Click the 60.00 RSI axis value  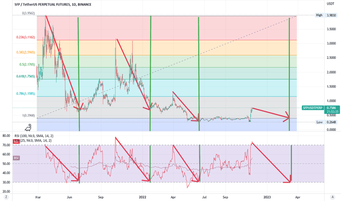click(6, 154)
